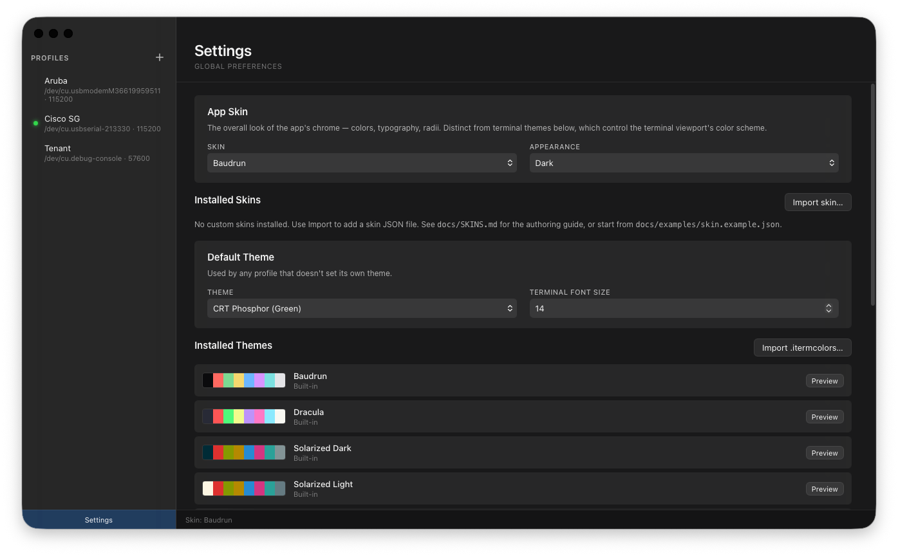The width and height of the screenshot is (898, 556).
Task: Preview the Baudrun theme
Action: pos(824,380)
